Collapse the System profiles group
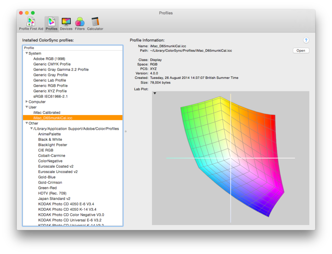The image size is (332, 254). point(26,53)
